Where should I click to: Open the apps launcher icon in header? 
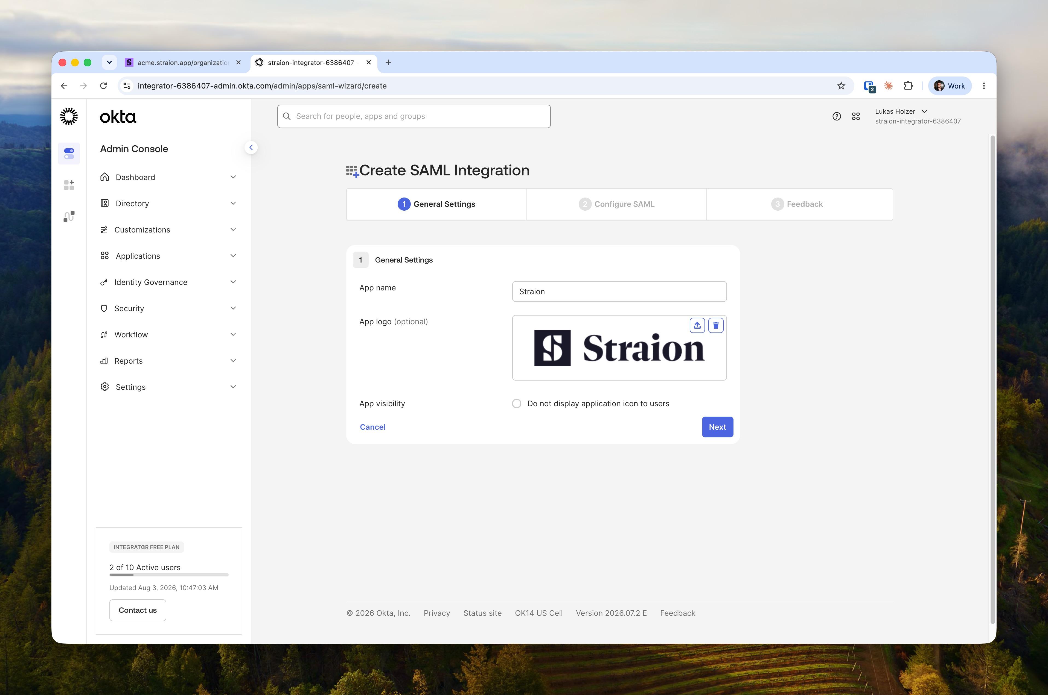[x=856, y=116]
